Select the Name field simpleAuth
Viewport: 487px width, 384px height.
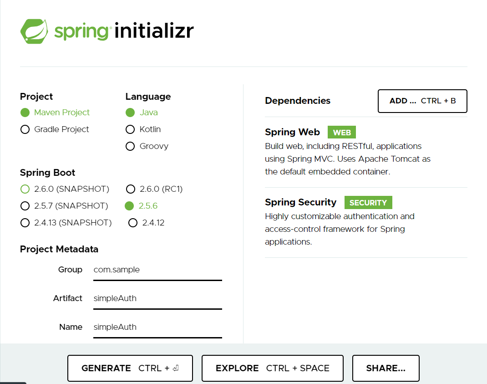pyautogui.click(x=157, y=327)
